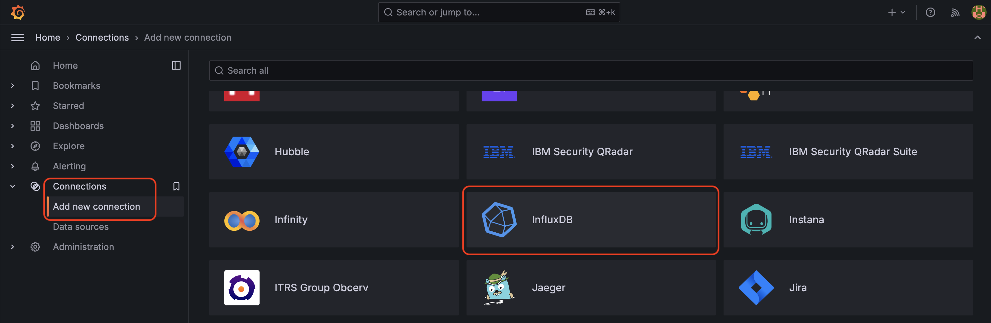Bookmark the Connections section

(x=176, y=186)
